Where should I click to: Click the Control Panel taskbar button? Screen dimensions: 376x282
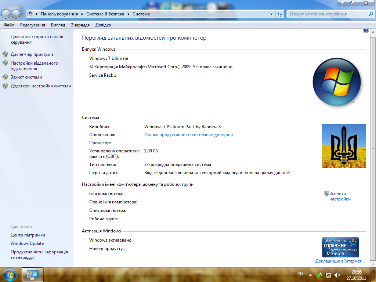click(33, 275)
